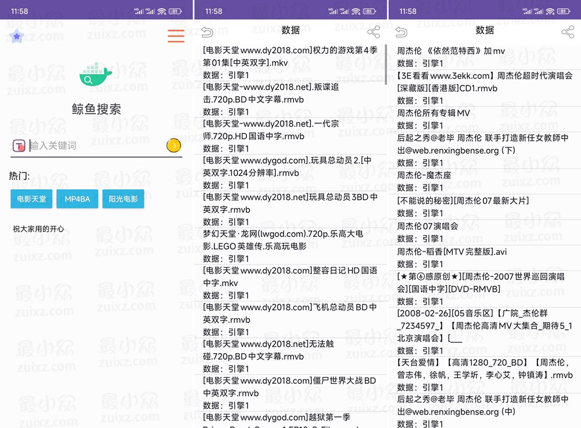Select the 阳光电影 hot keyword button
581x428 pixels.
(x=123, y=199)
